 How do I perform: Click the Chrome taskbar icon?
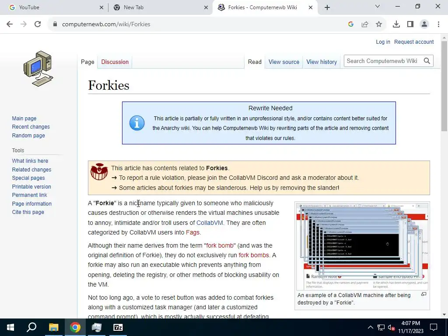(x=75, y=327)
